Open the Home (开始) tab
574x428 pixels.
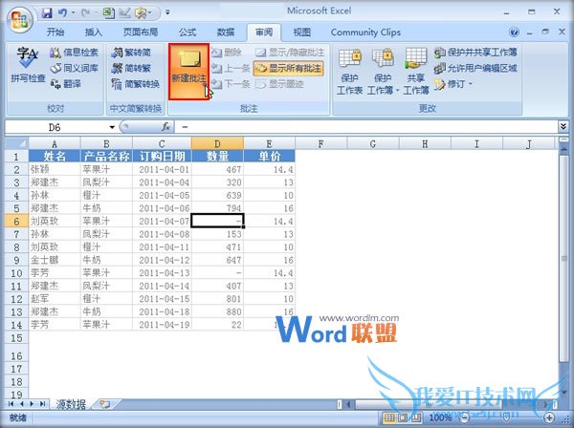(x=55, y=32)
